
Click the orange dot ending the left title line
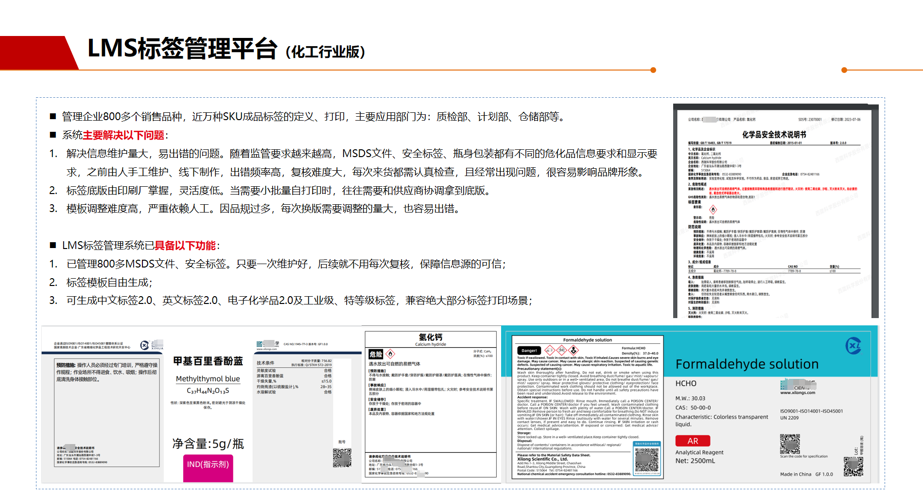(653, 70)
